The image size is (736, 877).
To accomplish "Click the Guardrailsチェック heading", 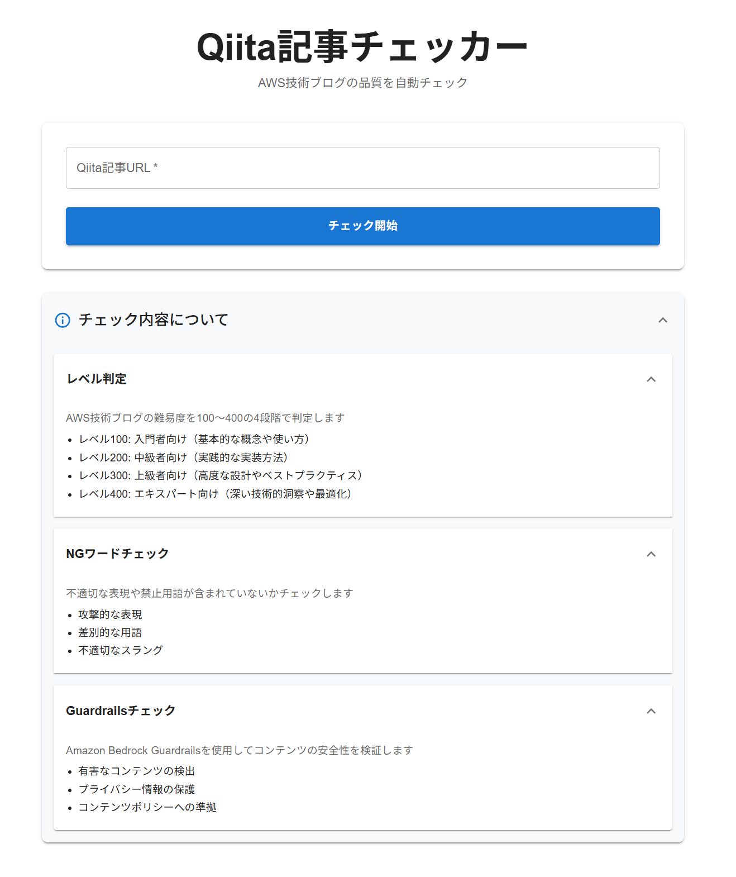I will 121,711.
